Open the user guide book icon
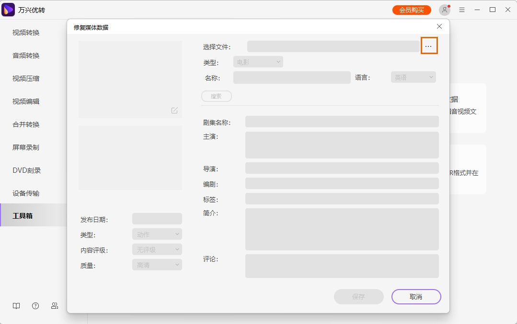 pyautogui.click(x=16, y=306)
